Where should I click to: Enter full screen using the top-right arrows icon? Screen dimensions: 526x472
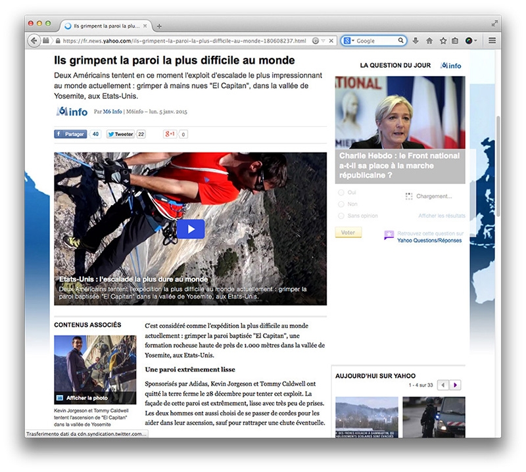coord(494,24)
